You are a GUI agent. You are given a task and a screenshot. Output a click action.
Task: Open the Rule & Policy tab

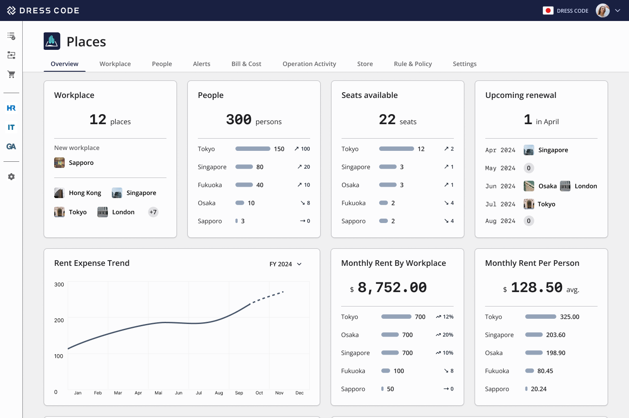click(412, 64)
